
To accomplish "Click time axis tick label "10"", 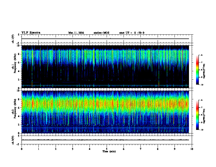I will coord(192,149).
